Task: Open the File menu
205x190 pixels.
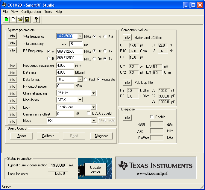Action: coord(5,12)
